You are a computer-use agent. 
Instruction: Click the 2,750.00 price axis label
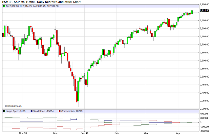point(204,36)
